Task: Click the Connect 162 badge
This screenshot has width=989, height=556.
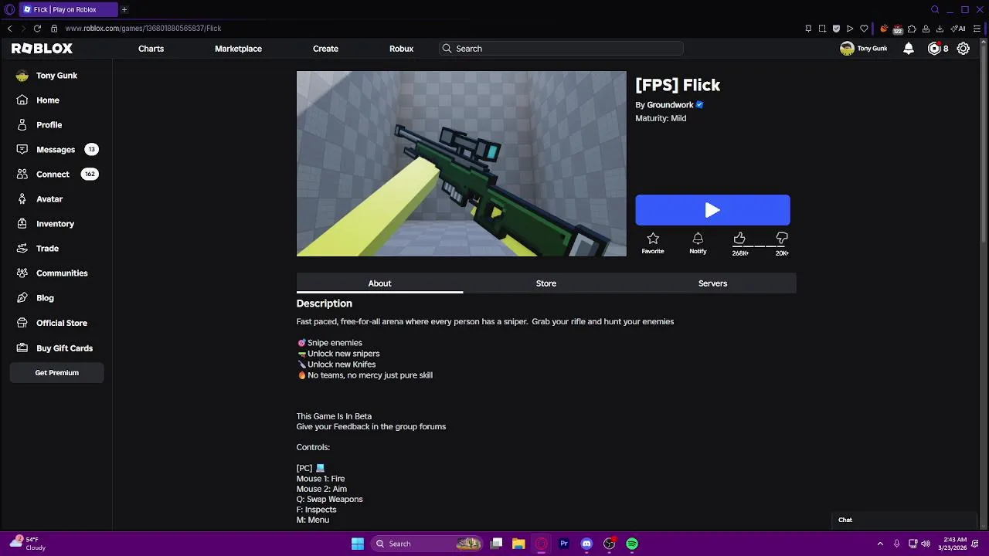Action: click(90, 175)
